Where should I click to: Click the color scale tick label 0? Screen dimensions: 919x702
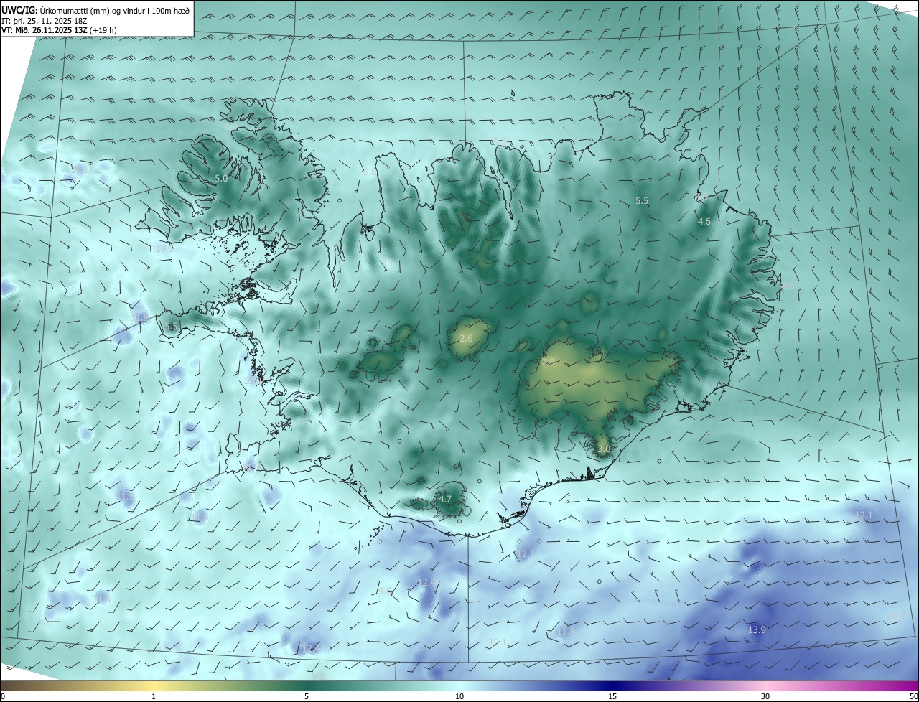click(3, 696)
